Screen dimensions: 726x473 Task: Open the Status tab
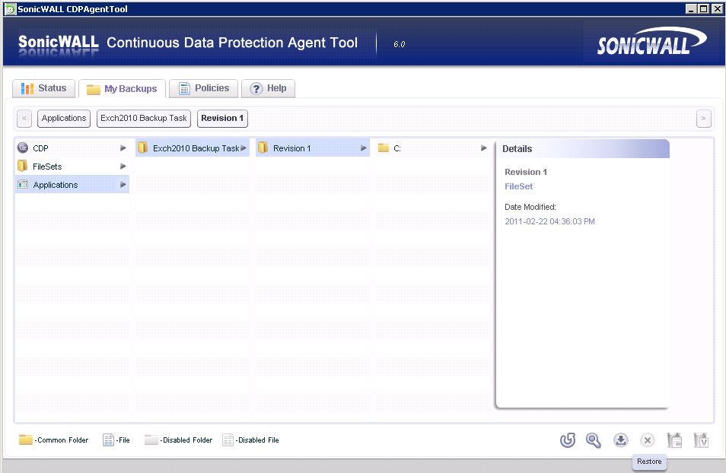click(x=43, y=88)
